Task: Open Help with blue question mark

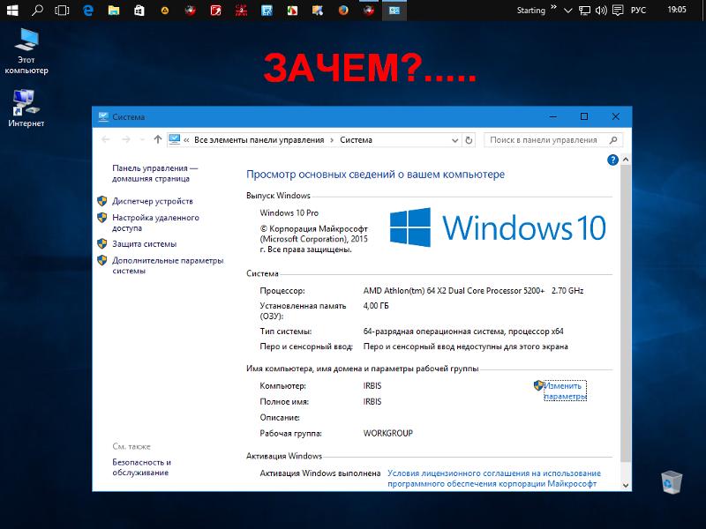Action: (612, 160)
